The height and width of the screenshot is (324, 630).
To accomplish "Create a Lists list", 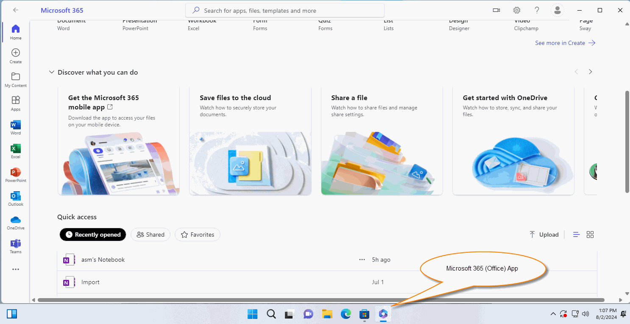I will (x=389, y=25).
